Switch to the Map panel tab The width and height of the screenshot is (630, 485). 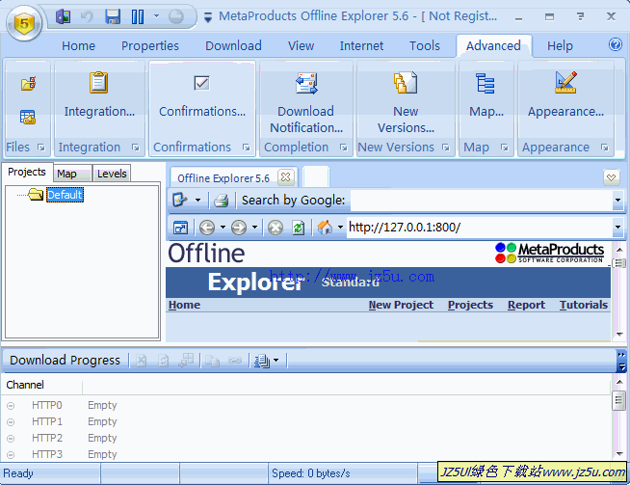(72, 174)
